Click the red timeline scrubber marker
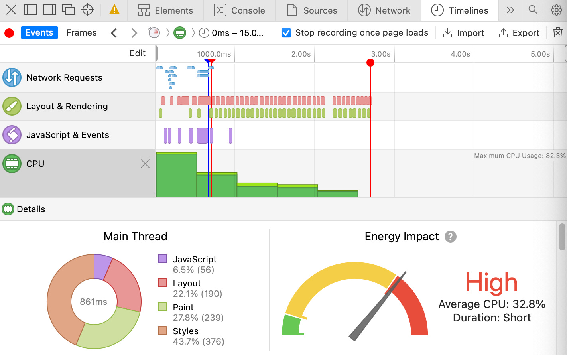The image size is (567, 355). [370, 62]
